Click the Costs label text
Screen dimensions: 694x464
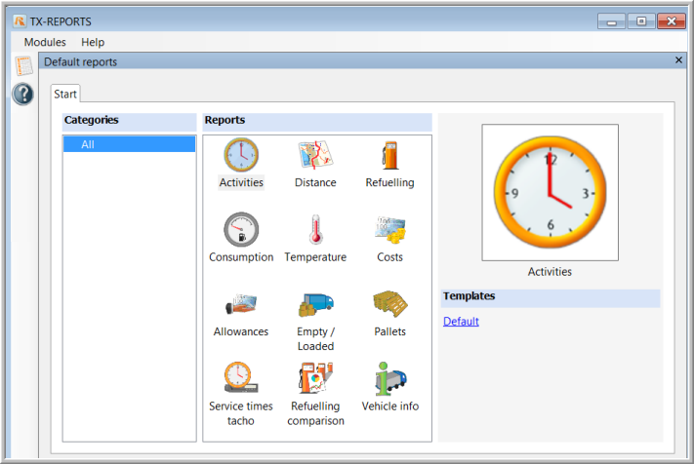389,257
